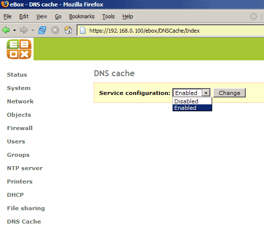
Task: Open the Status section in the sidebar
Action: coord(17,75)
